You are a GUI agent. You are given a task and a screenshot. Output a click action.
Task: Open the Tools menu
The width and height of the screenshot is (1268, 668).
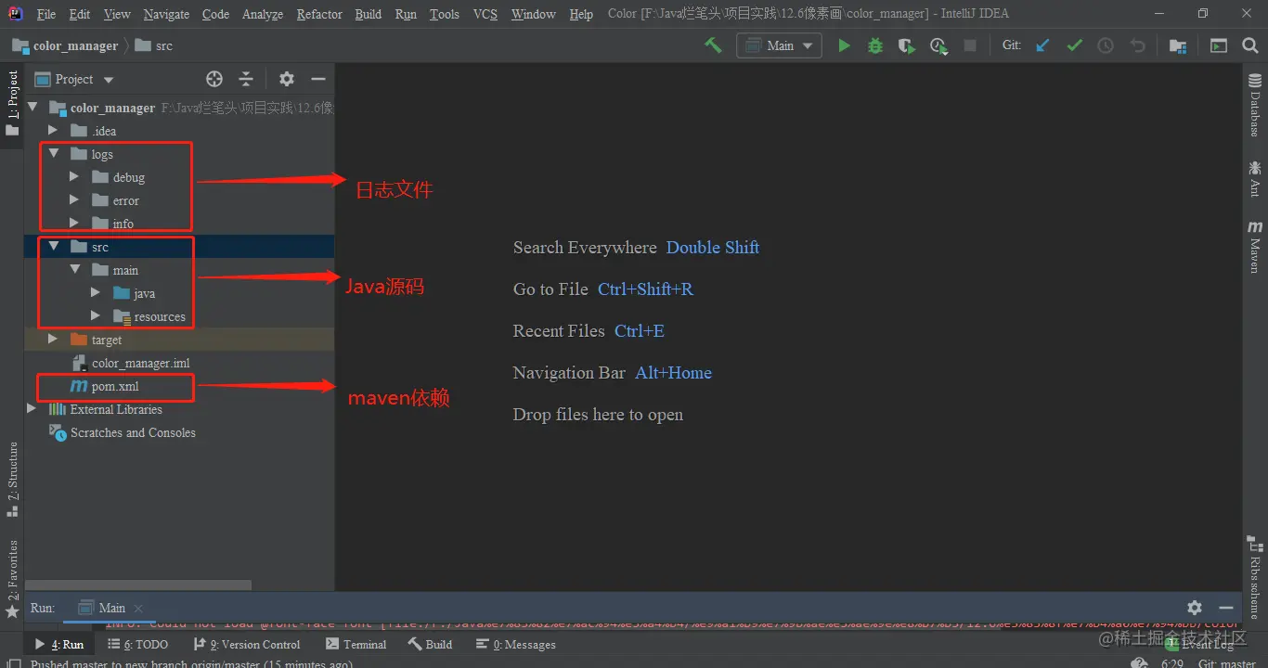(444, 14)
